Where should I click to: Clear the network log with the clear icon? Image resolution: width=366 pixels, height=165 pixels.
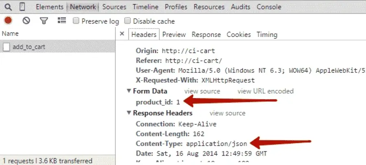pyautogui.click(x=26, y=21)
